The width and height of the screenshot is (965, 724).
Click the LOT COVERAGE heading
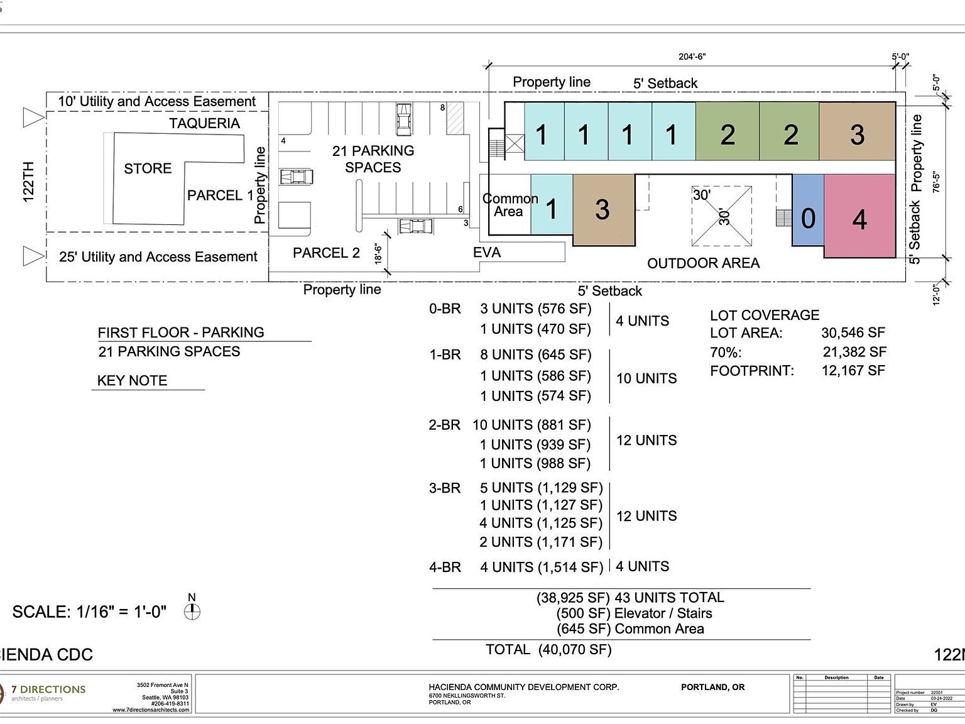(x=765, y=315)
